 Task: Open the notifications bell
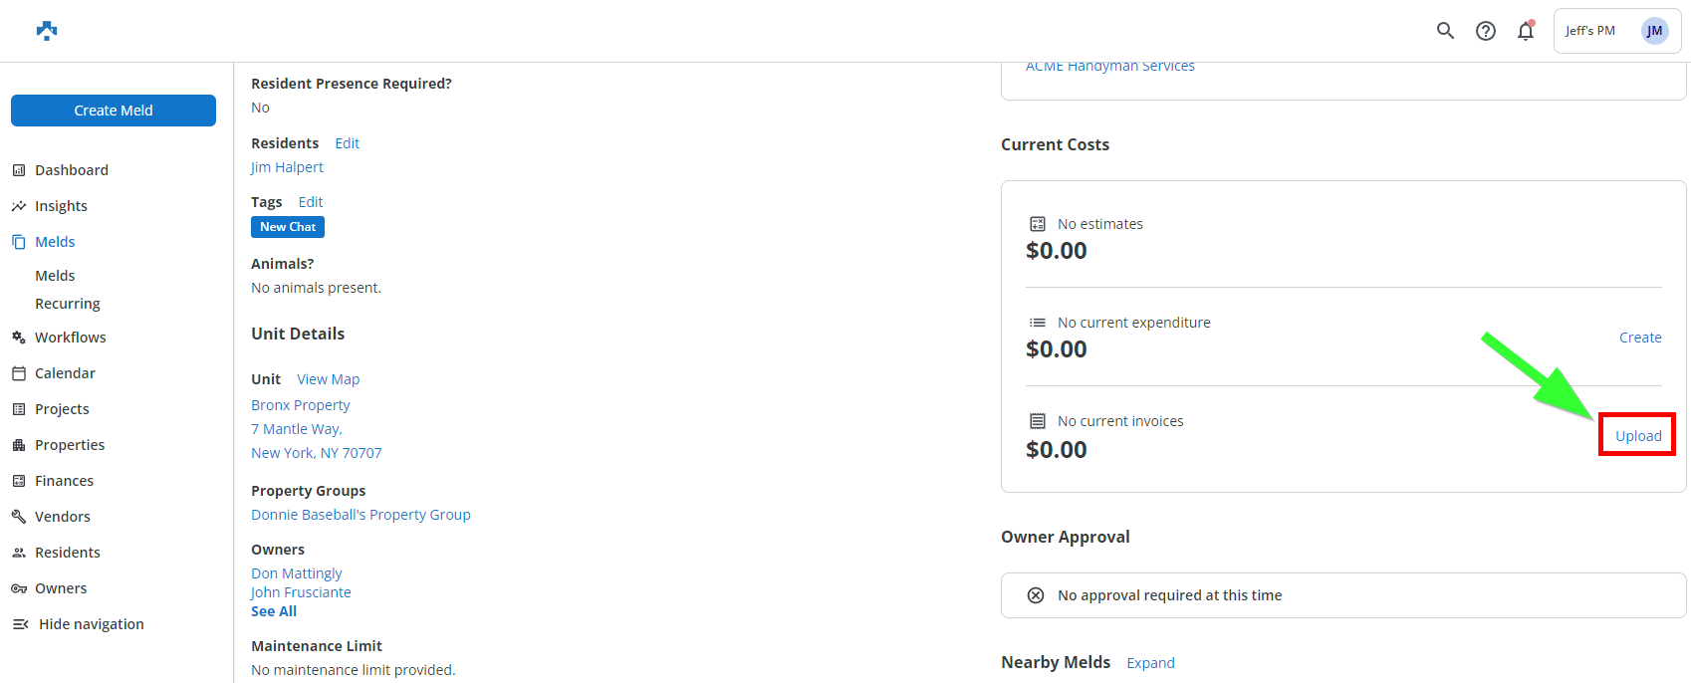[1525, 31]
